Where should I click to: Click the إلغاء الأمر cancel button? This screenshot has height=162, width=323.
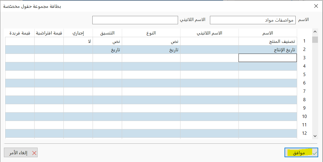21,152
